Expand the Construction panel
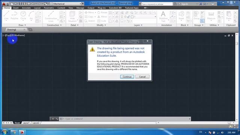The image size is (240, 135). pos(54,25)
